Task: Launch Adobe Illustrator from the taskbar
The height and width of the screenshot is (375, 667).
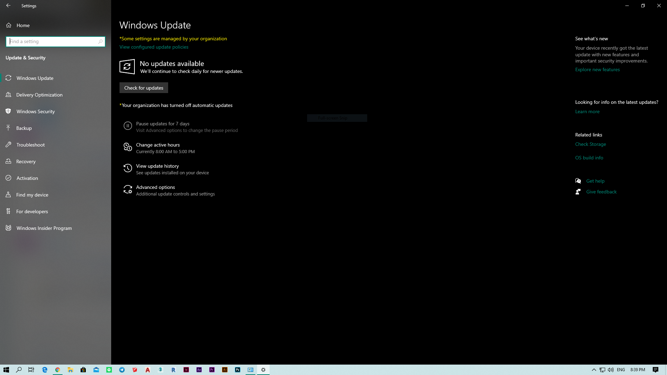Action: (225, 370)
